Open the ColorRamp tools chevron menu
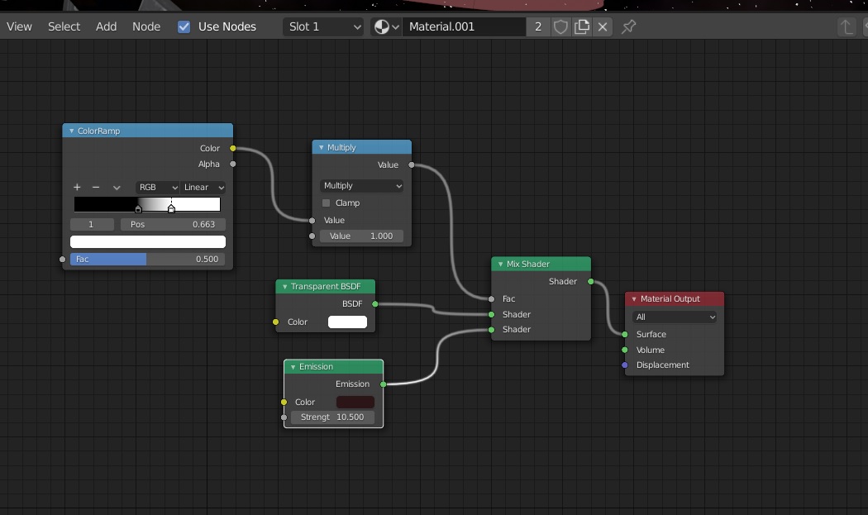This screenshot has width=868, height=515. click(117, 187)
